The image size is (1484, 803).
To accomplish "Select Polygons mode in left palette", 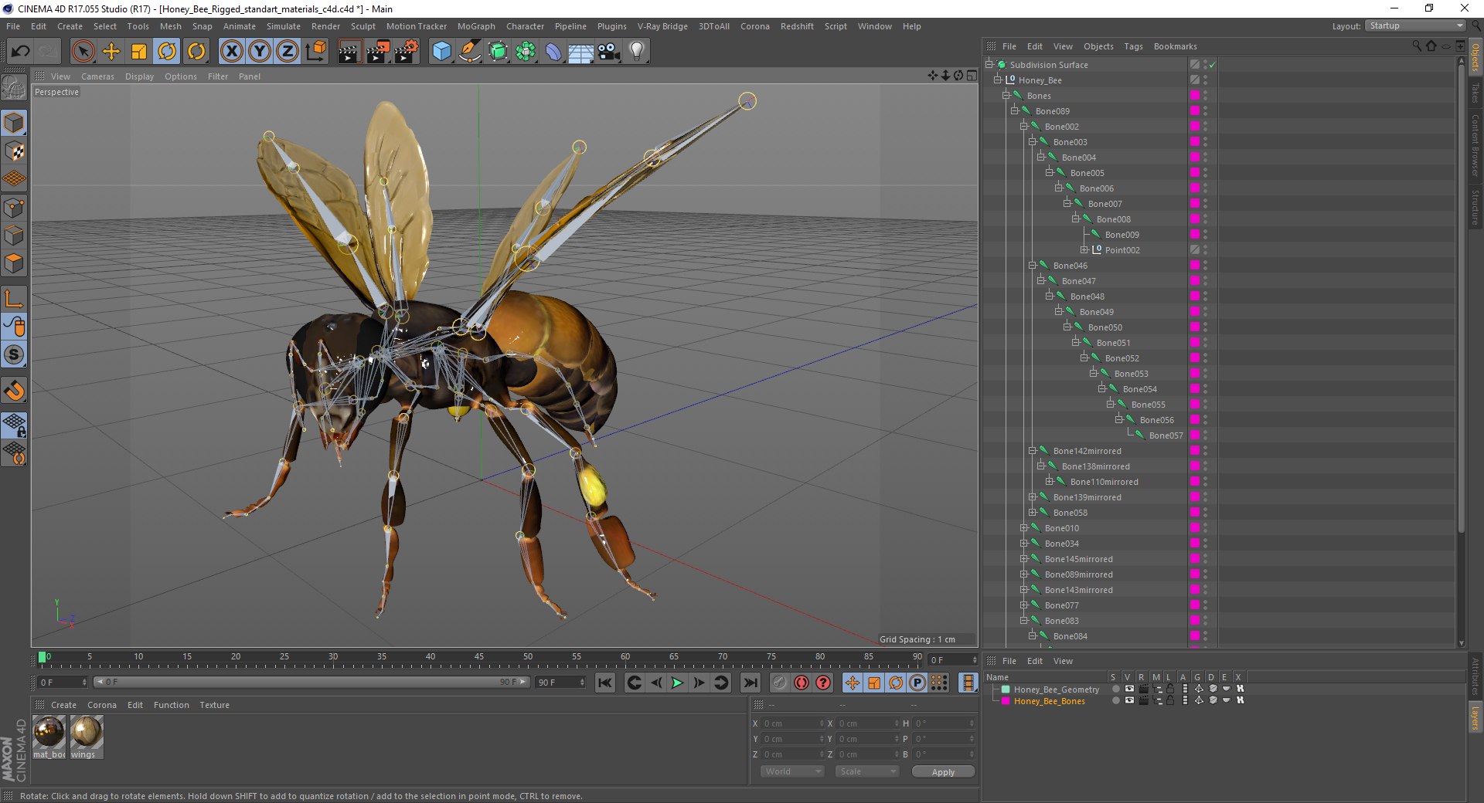I will point(15,263).
